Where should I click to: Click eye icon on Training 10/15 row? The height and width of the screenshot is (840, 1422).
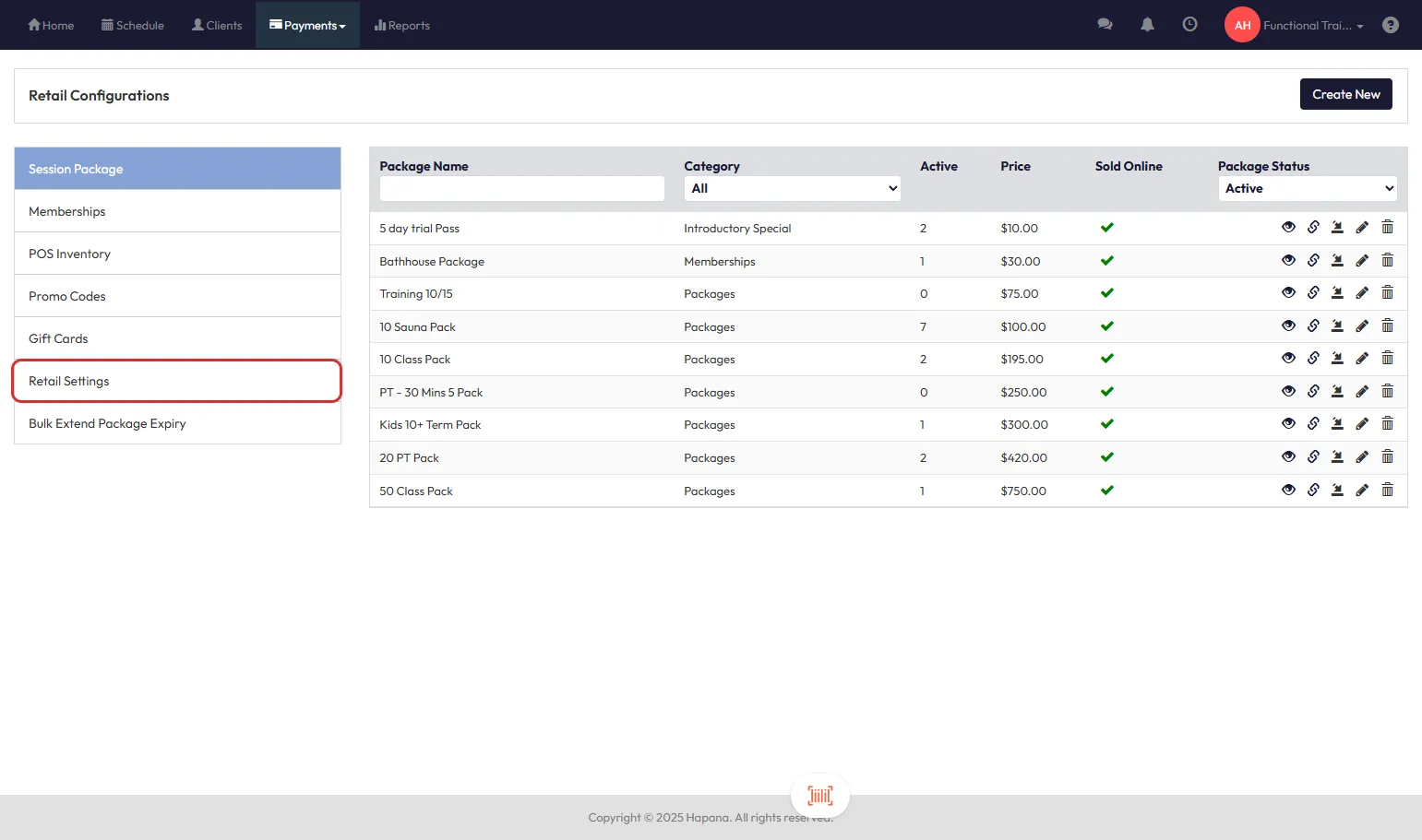(x=1288, y=293)
